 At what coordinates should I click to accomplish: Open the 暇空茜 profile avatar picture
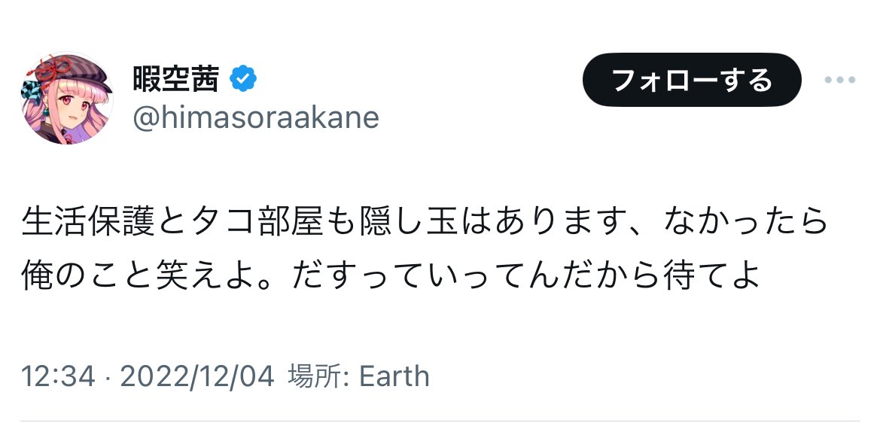(67, 98)
